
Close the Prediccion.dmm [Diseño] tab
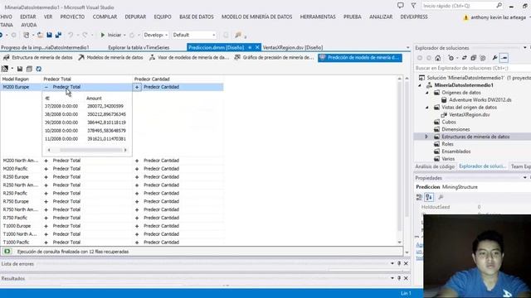(257, 47)
